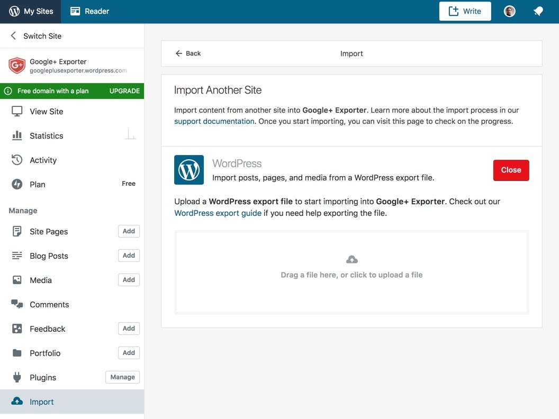Screen dimensions: 559x419
Task: Open Statistics menu item
Action: [x=72, y=136]
